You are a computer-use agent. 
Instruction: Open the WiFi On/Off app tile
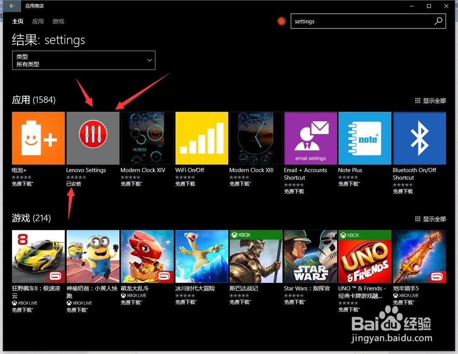pyautogui.click(x=202, y=138)
